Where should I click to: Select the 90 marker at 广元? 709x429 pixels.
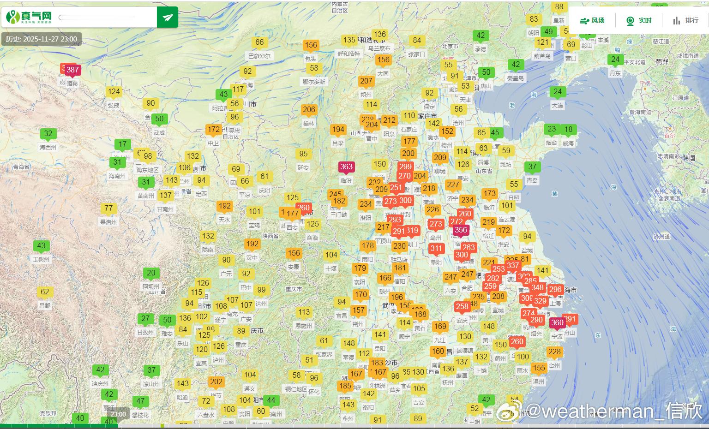[226, 260]
